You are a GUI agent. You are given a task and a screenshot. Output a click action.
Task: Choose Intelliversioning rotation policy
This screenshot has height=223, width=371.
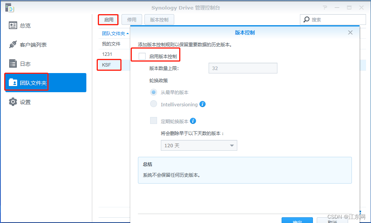point(153,104)
